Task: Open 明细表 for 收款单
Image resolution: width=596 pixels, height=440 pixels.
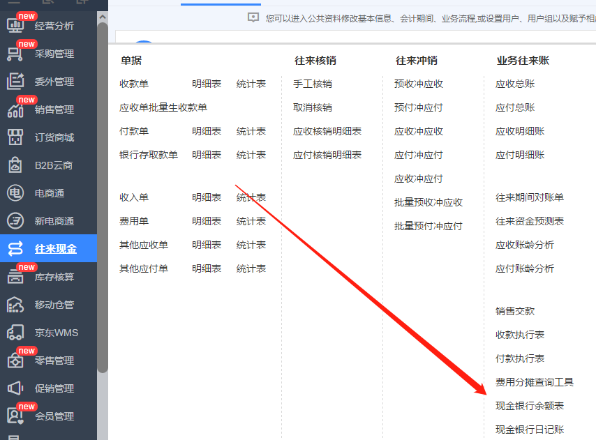Action: (207, 84)
